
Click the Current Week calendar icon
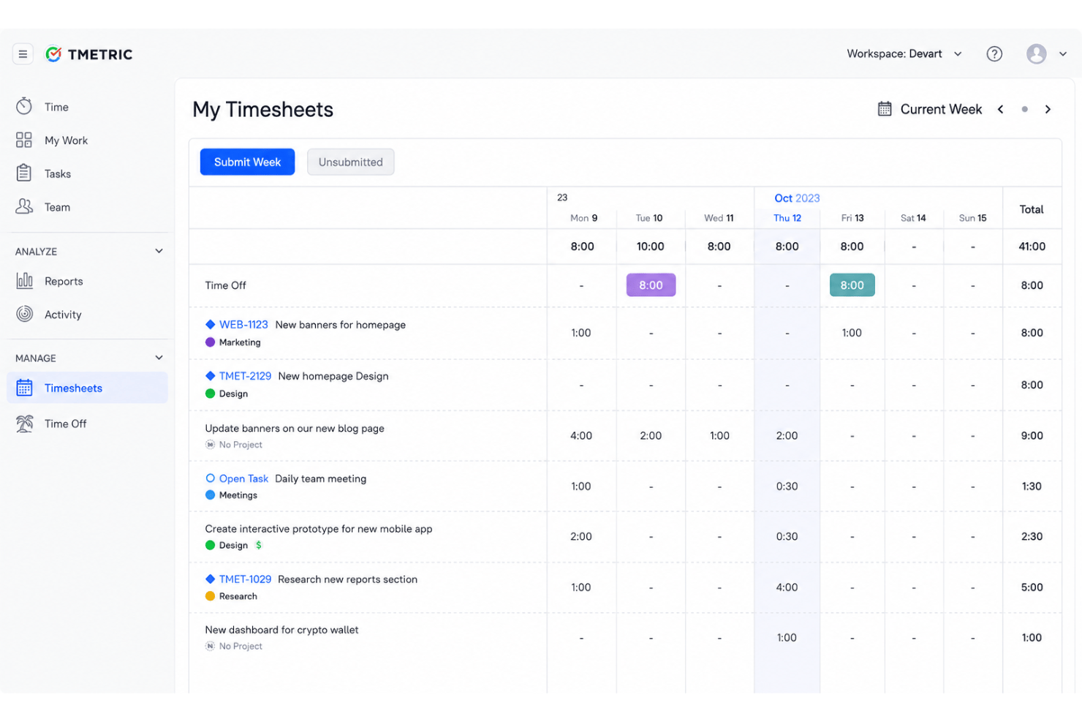(x=885, y=109)
